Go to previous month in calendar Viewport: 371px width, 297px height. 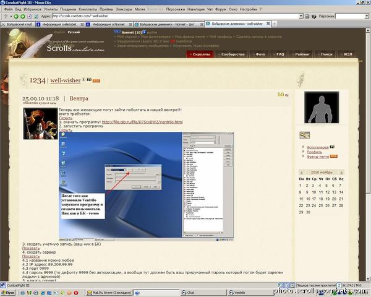302,173
